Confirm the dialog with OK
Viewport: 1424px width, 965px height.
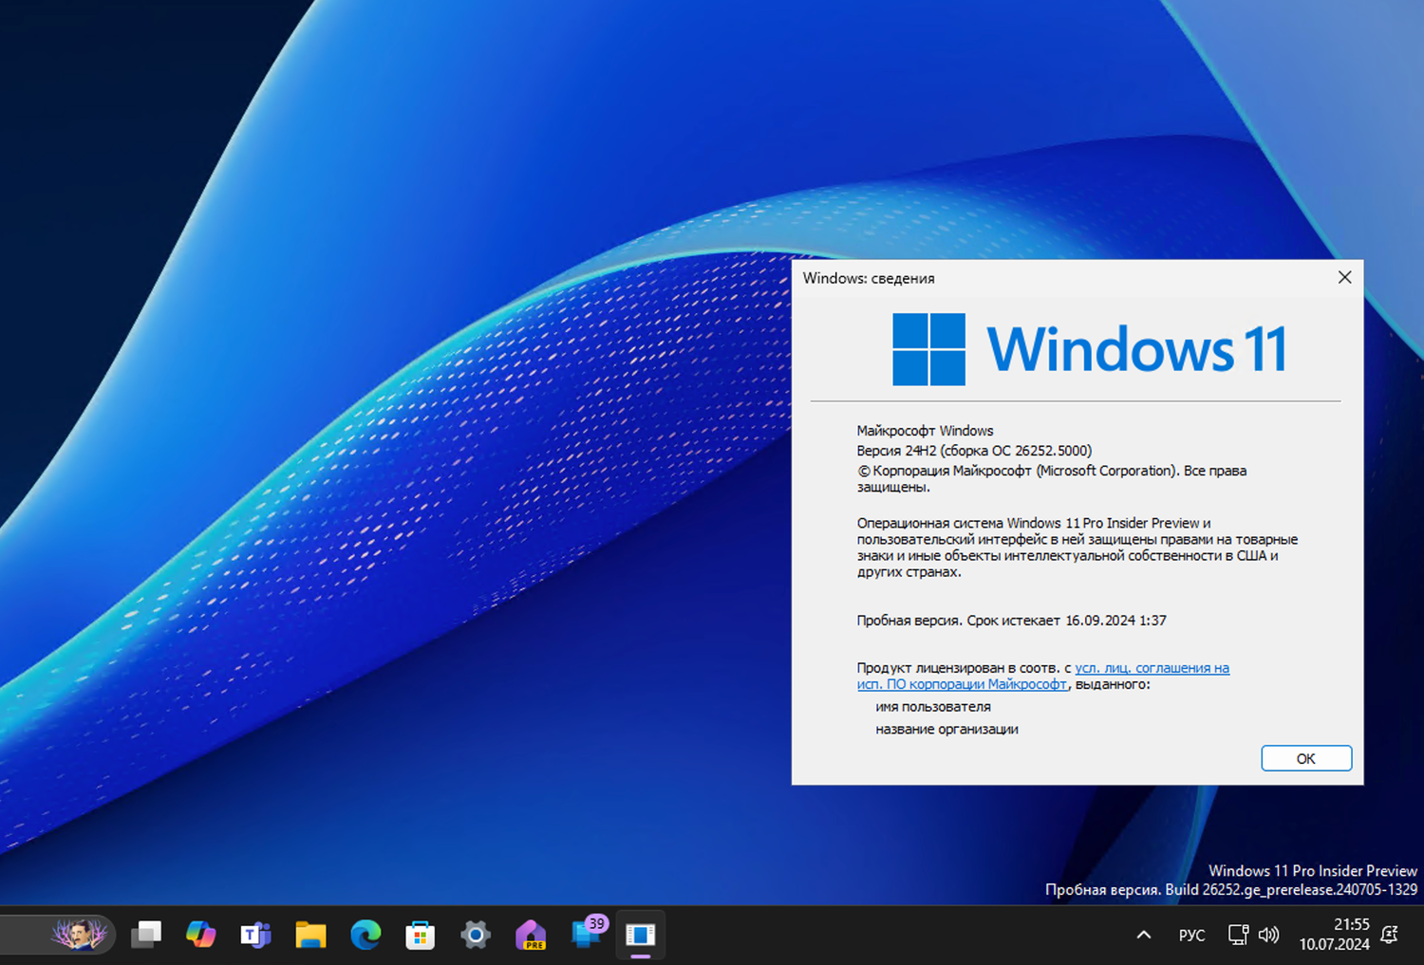pyautogui.click(x=1305, y=758)
